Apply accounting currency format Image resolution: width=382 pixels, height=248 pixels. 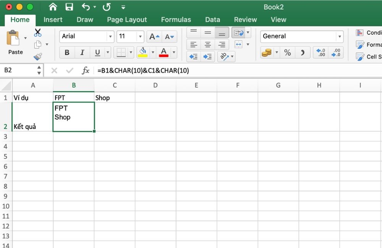coord(267,53)
